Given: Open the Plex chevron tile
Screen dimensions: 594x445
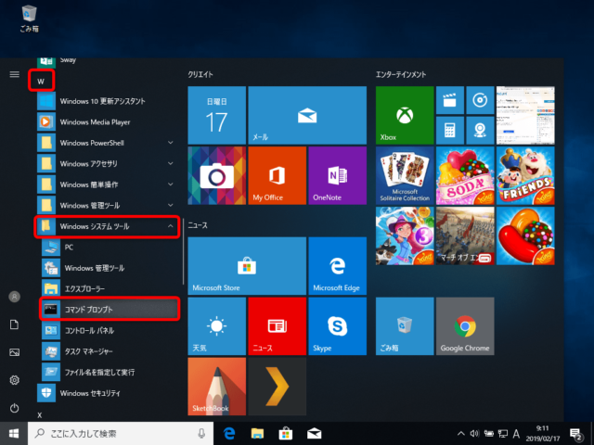Looking at the screenshot, I should 277,387.
